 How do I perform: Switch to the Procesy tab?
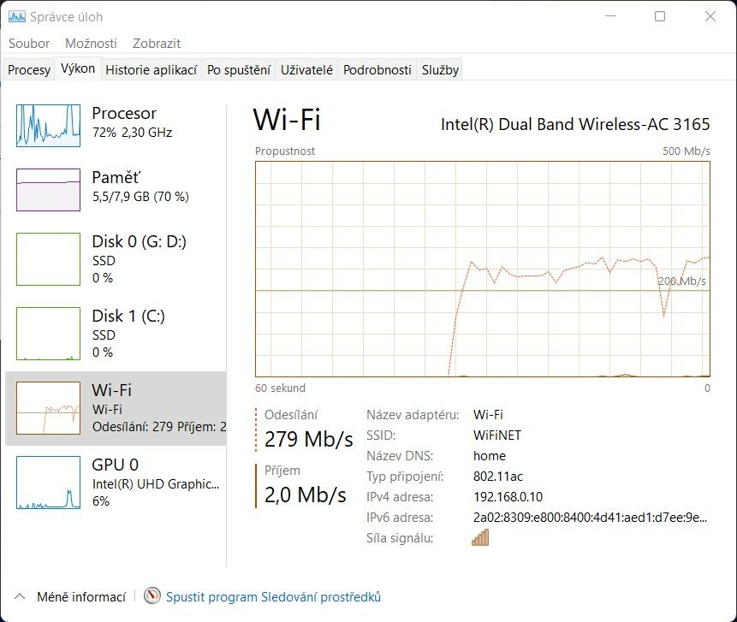[x=29, y=69]
